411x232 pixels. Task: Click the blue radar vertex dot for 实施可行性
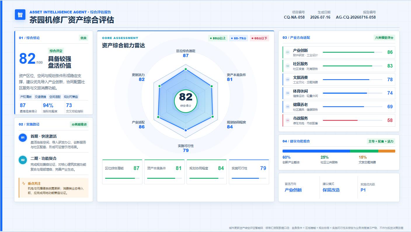point(186,130)
